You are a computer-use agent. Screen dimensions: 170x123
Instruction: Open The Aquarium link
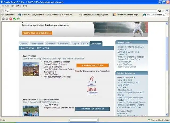(125, 62)
